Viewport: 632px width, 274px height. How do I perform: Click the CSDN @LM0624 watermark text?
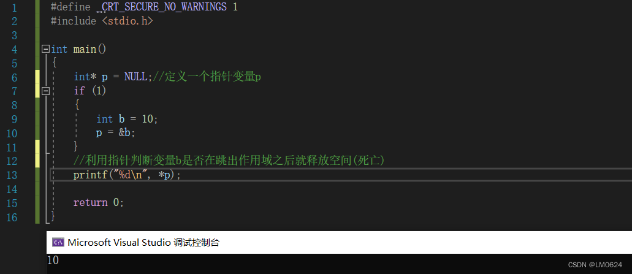pos(595,265)
